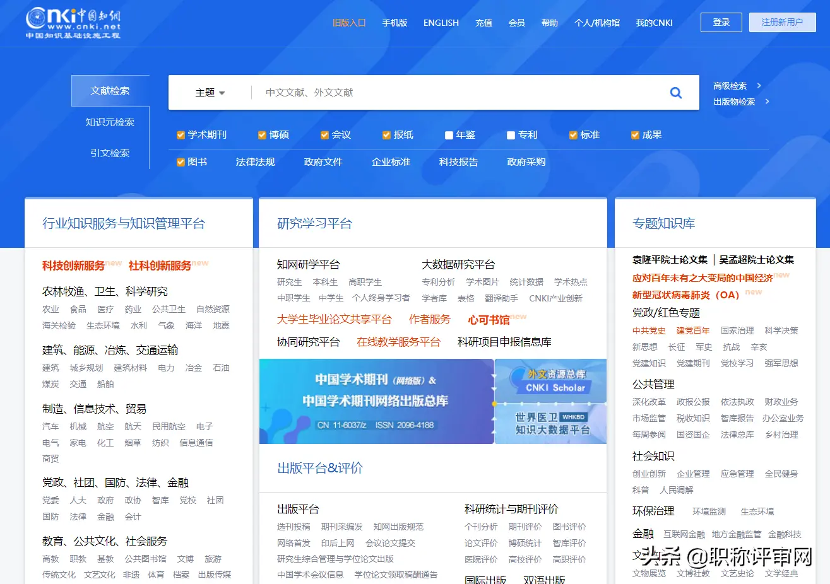Open the 社科创新服务 link
The image size is (830, 584).
160,266
